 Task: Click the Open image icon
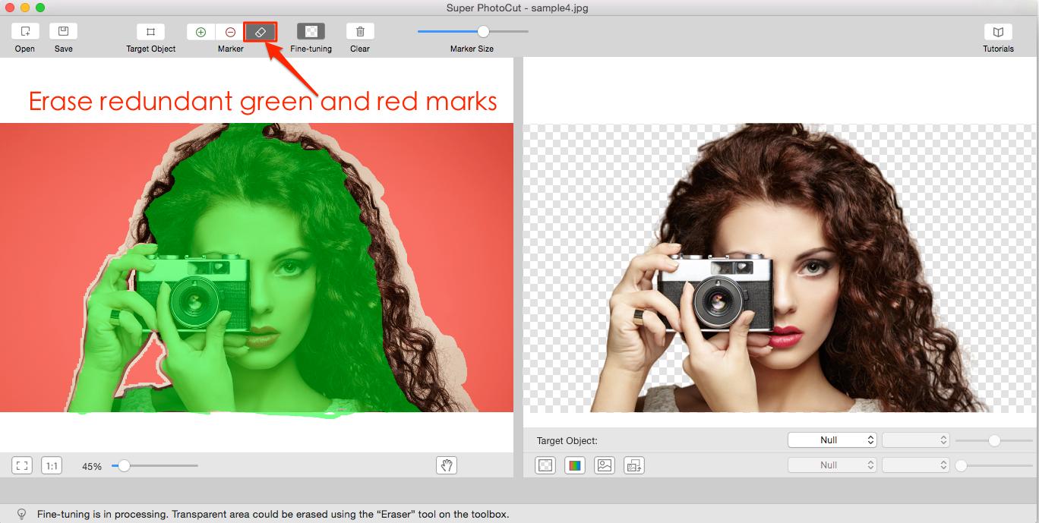(25, 32)
